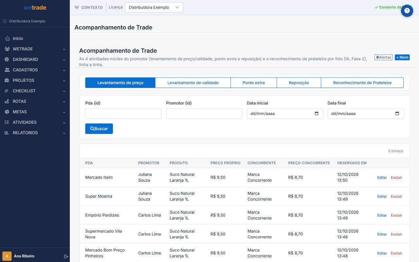Focus the Pda (id) input field
Viewport: 419px width, 262px height.
(123, 114)
